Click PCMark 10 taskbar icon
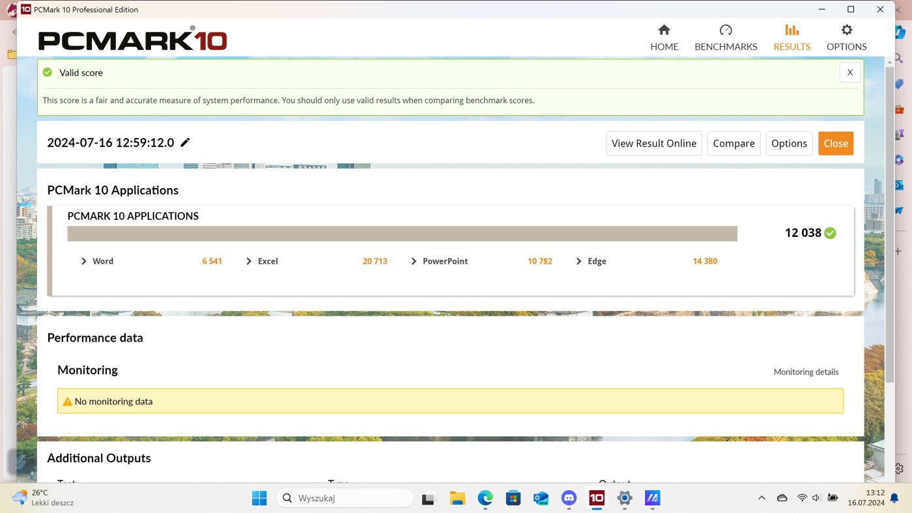This screenshot has height=513, width=912. pyautogui.click(x=597, y=499)
